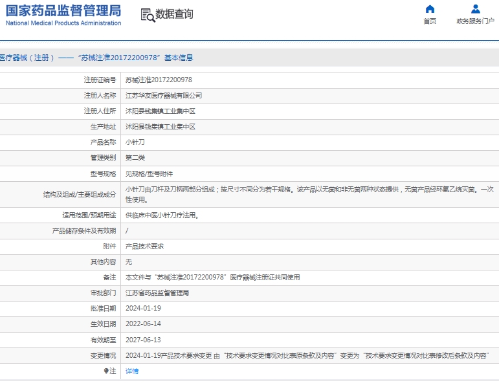
Task: Select 供临床中医小针刀疗法用 intended use text
Action: (162, 215)
